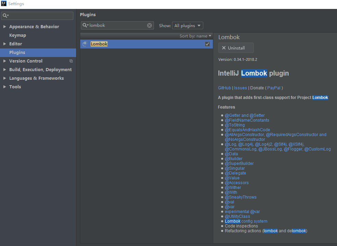Click the IntelliJ Lombok plugin heading
337x246 pixels.
pyautogui.click(x=253, y=73)
